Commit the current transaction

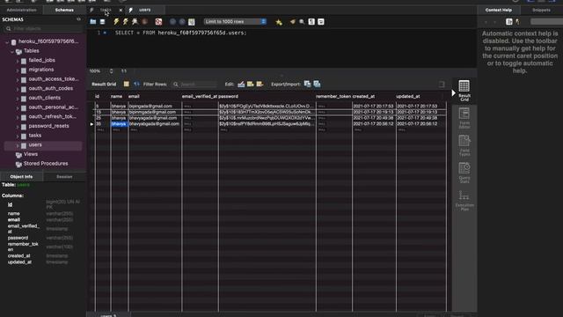(x=172, y=22)
